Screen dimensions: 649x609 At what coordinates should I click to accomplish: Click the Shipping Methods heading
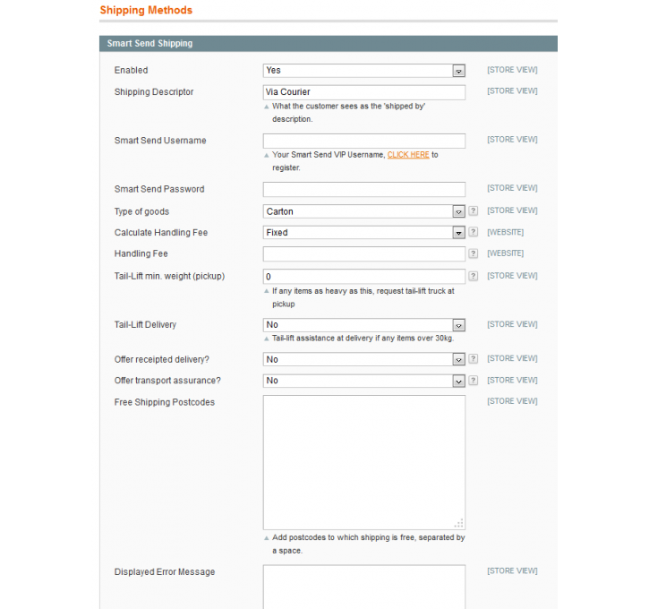click(146, 11)
